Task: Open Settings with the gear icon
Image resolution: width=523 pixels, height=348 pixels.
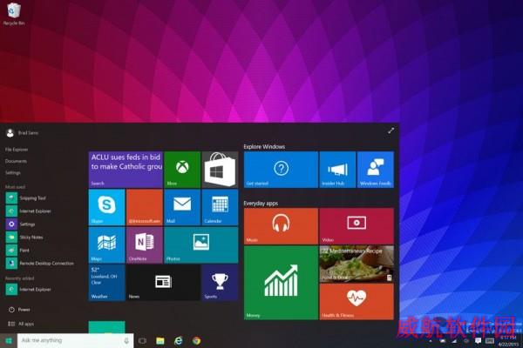Action: [x=20, y=224]
